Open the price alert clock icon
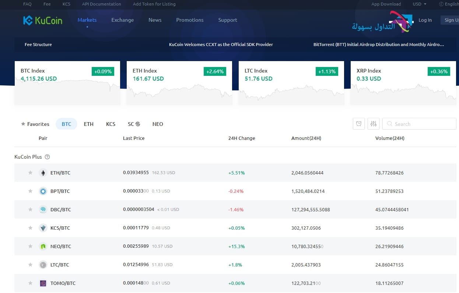 coord(358,124)
